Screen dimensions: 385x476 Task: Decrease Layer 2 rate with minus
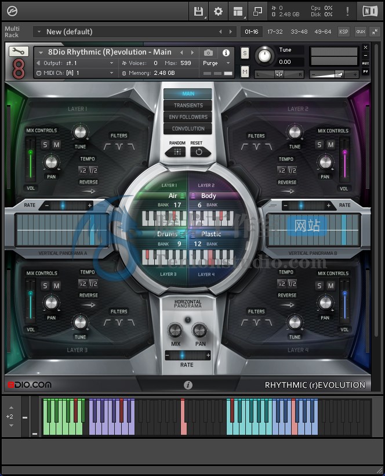(285, 205)
